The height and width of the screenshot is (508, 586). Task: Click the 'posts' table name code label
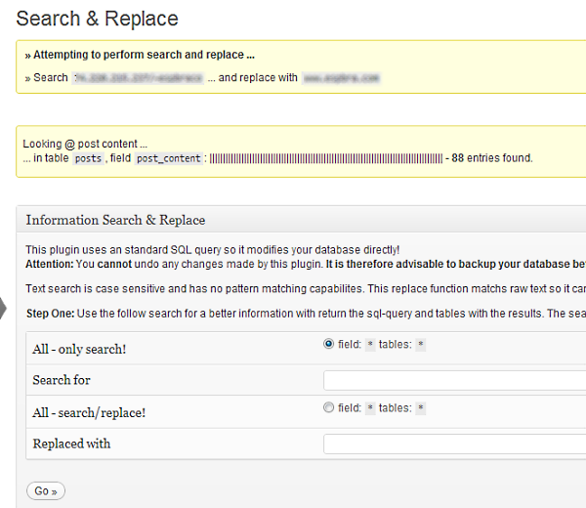click(x=88, y=158)
